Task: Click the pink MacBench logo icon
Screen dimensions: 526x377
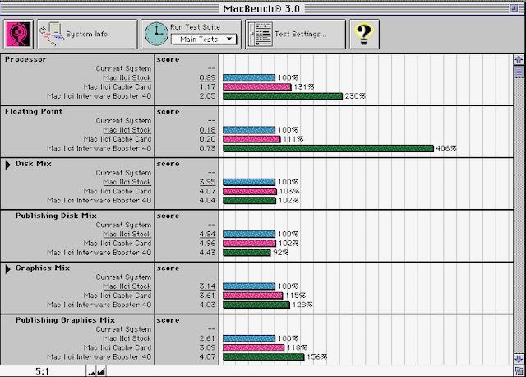Action: [x=18, y=35]
